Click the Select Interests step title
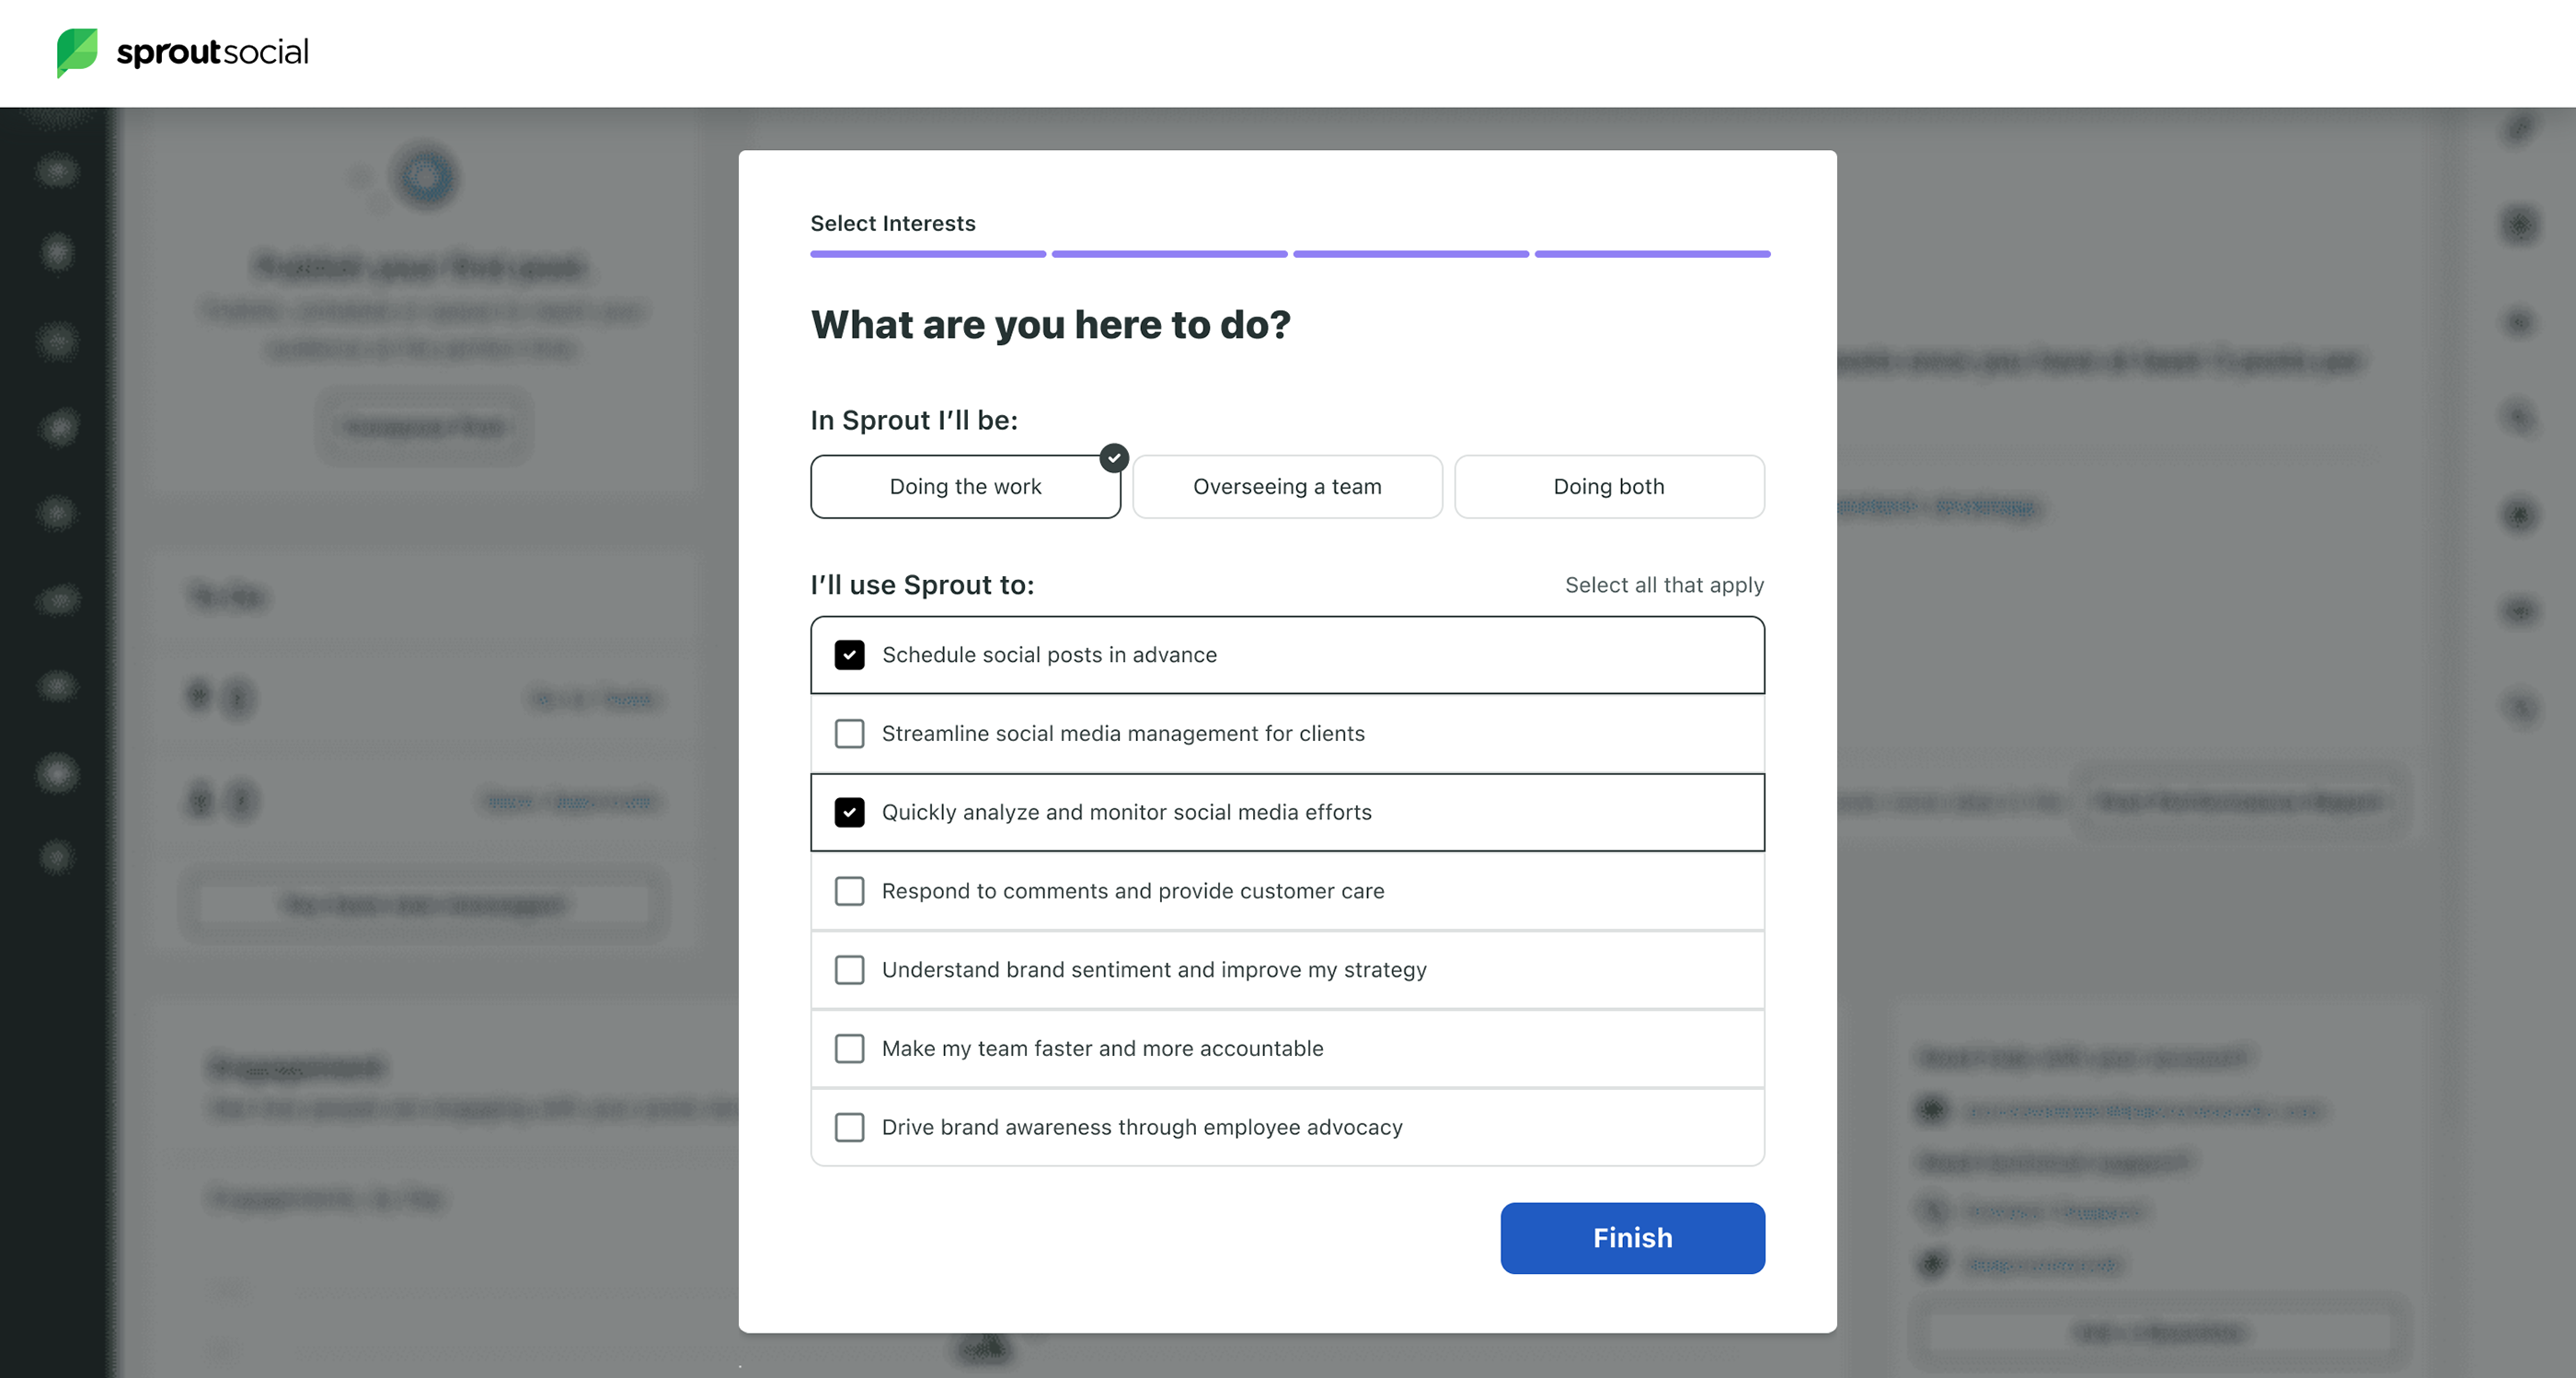Viewport: 2576px width, 1378px height. point(892,223)
